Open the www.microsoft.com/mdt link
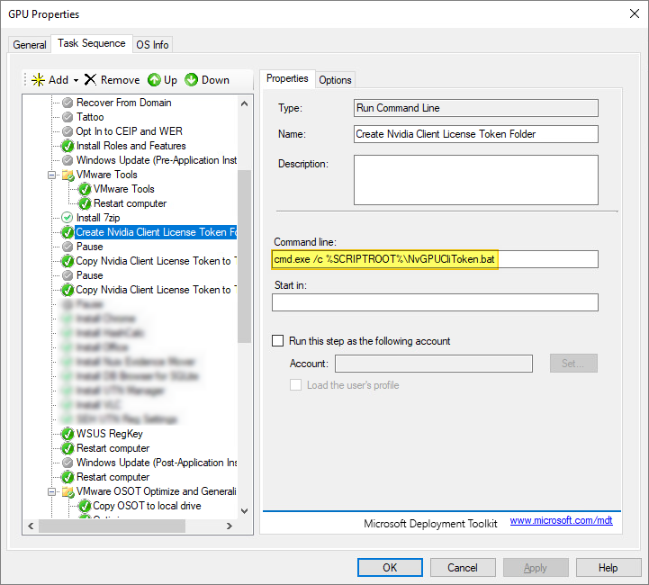Screen dimensions: 649x585 tap(561, 520)
